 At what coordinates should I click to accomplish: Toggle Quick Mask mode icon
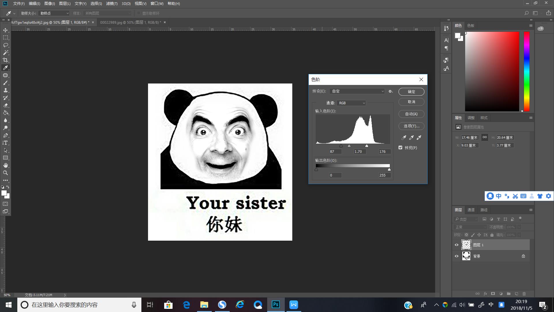(5, 204)
